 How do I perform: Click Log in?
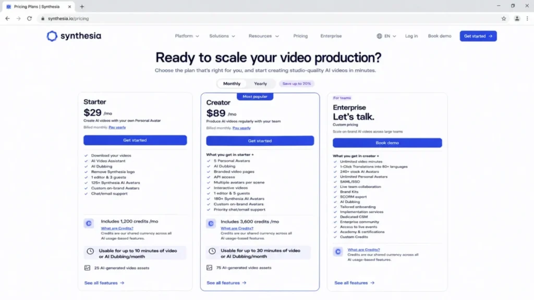(411, 36)
